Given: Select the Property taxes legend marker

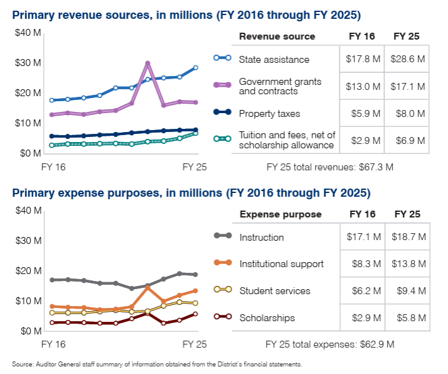Looking at the screenshot, I should 223,113.
